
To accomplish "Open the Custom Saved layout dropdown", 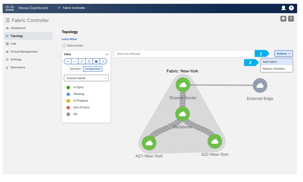I will [x=86, y=78].
